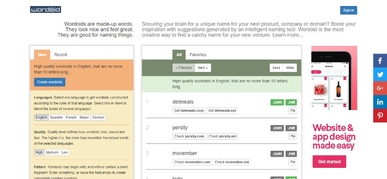Pin the detmeals wordoid
The height and width of the screenshot is (179, 387).
pyautogui.click(x=293, y=110)
